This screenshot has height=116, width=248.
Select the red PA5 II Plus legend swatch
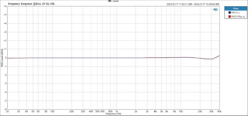tap(229, 16)
